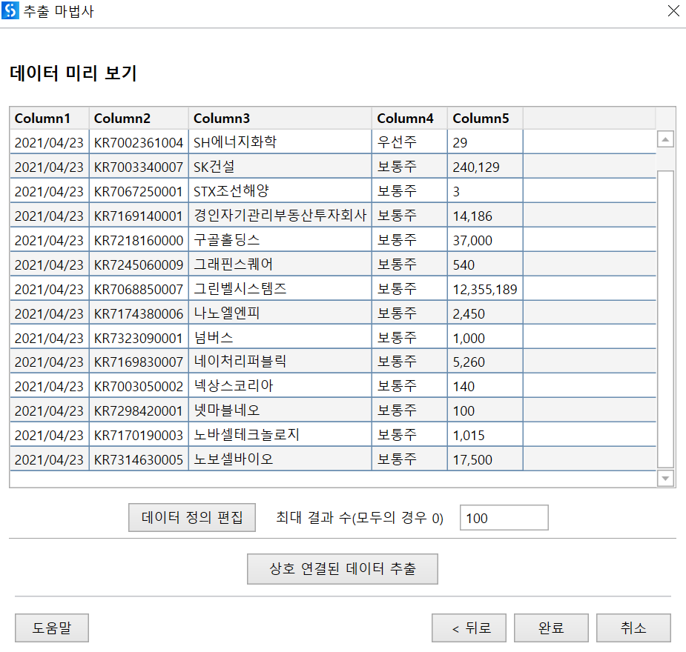The height and width of the screenshot is (652, 686).
Task: Finish wizard with 완료 button
Action: click(551, 628)
